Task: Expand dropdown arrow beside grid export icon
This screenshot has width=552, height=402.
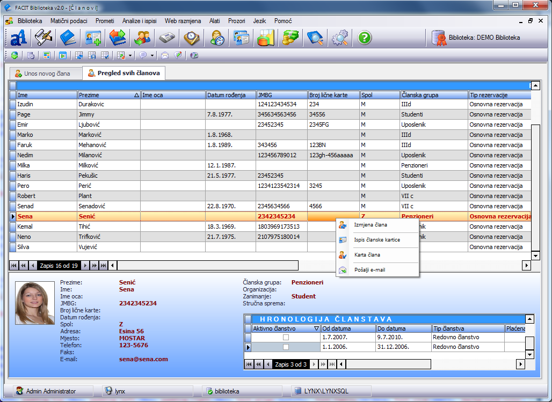Action: click(130, 55)
